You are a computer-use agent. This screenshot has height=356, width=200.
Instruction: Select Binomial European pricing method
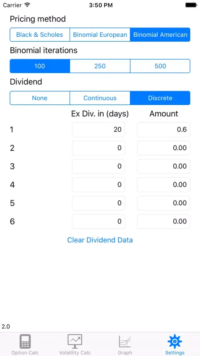100,35
